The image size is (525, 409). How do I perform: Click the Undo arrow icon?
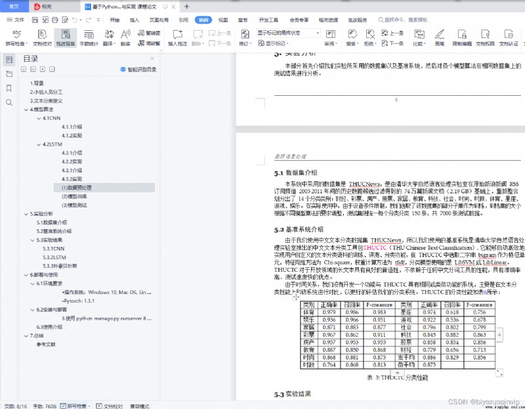[75, 20]
